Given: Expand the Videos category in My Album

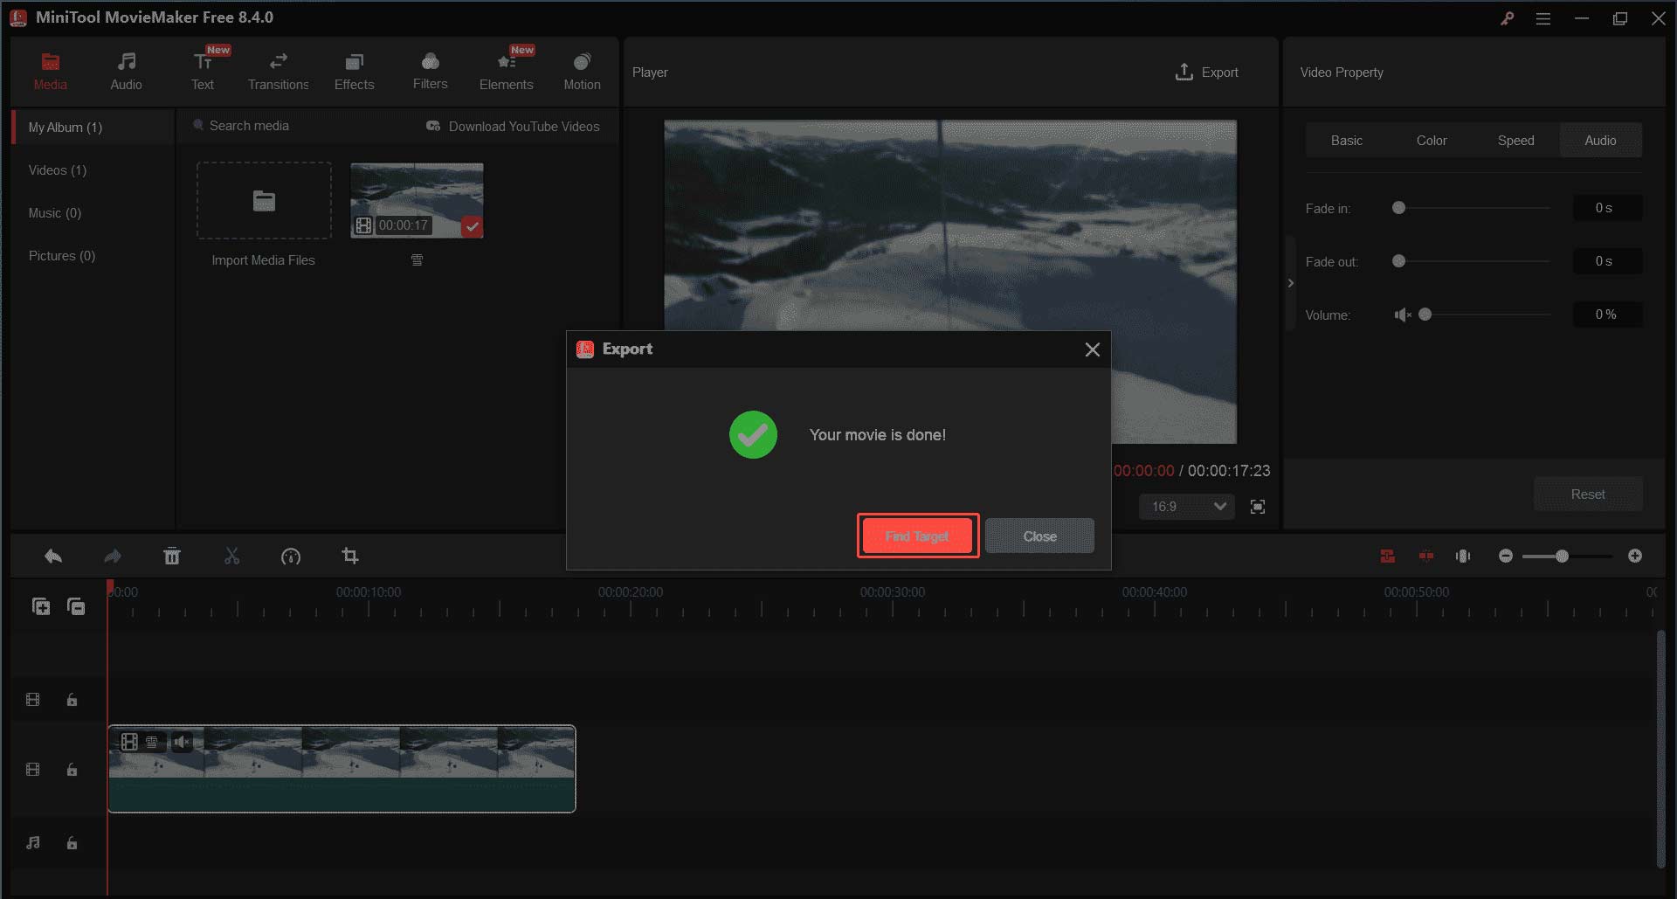Looking at the screenshot, I should point(56,169).
